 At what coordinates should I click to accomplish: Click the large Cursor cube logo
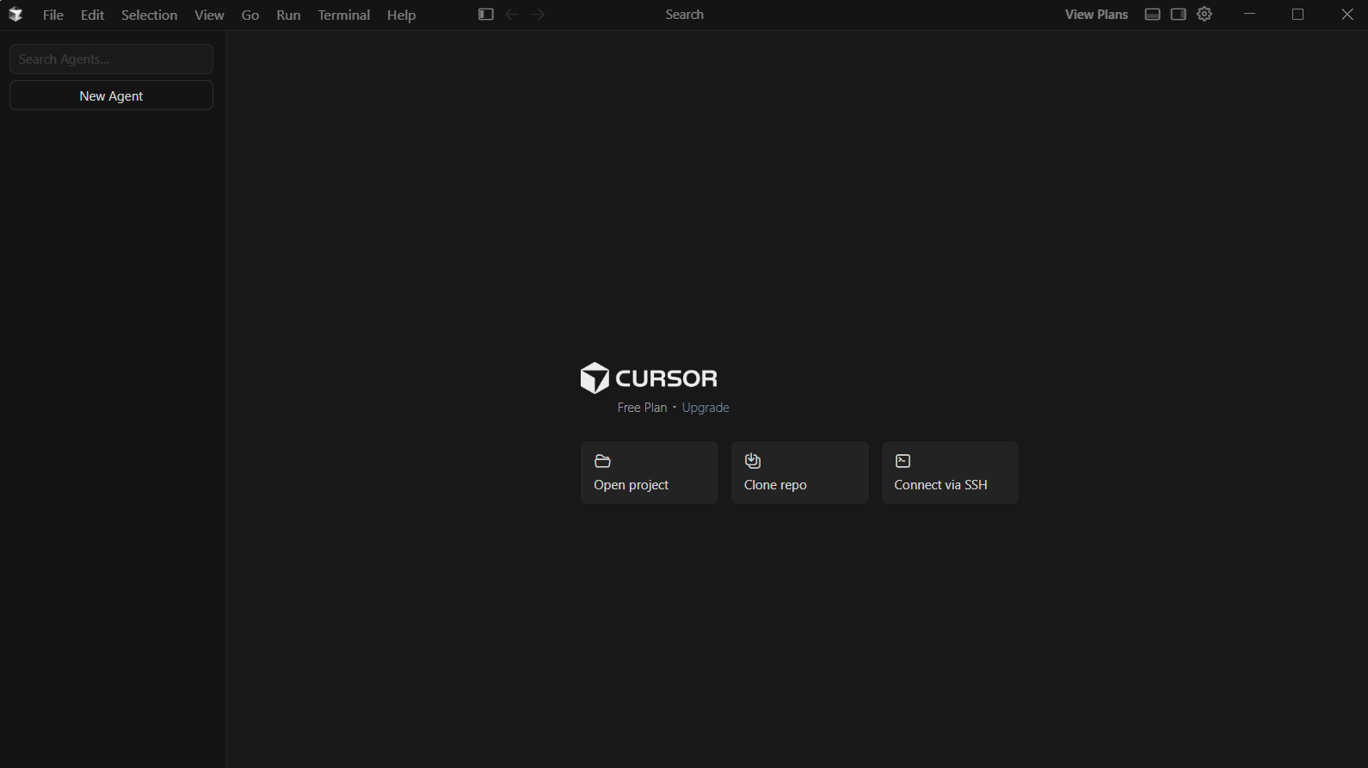(595, 378)
